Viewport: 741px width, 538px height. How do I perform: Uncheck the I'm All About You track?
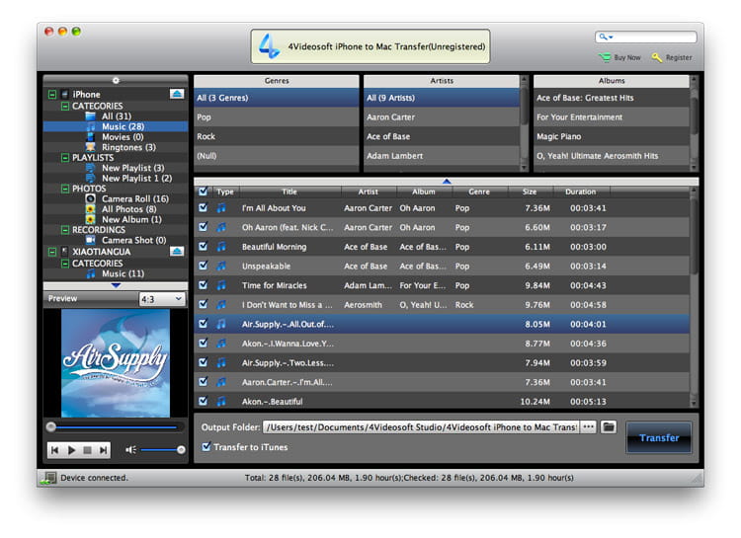coord(204,207)
